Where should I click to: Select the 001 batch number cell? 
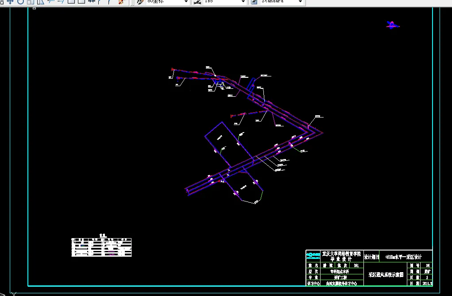356,265
